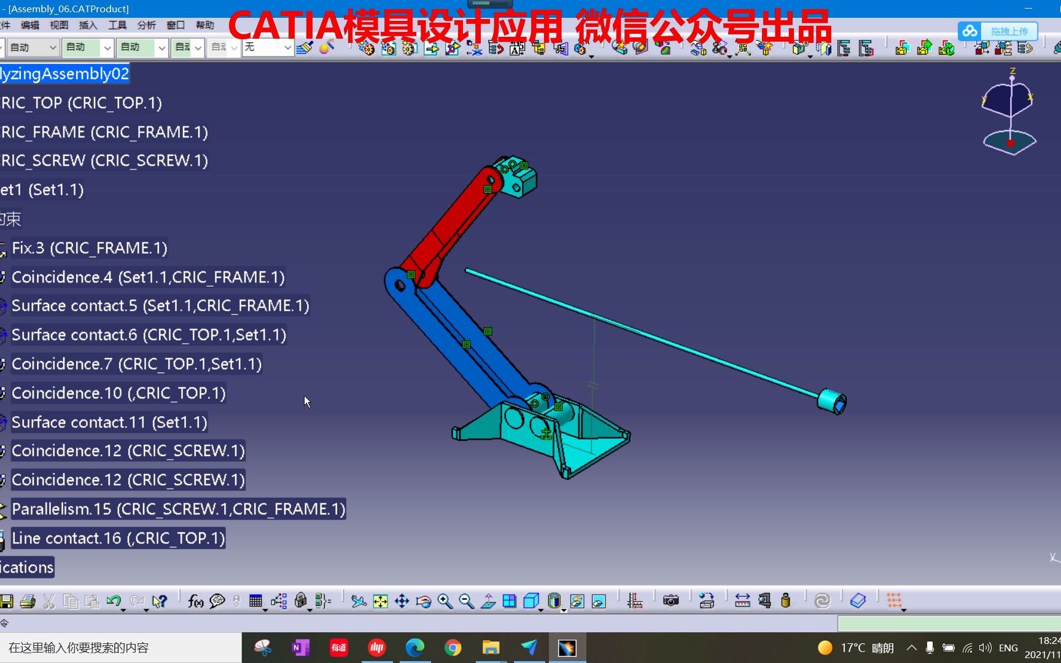Select CRIC_SCREW (CRIC_SCREW.1) tree node
The width and height of the screenshot is (1061, 663).
point(104,161)
